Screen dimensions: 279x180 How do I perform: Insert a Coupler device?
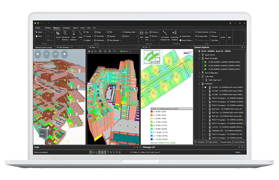pos(88,36)
